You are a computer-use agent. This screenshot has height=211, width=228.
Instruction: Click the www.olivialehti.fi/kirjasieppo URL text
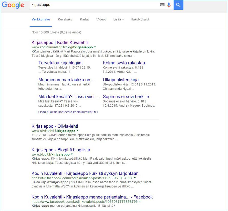[53, 131]
